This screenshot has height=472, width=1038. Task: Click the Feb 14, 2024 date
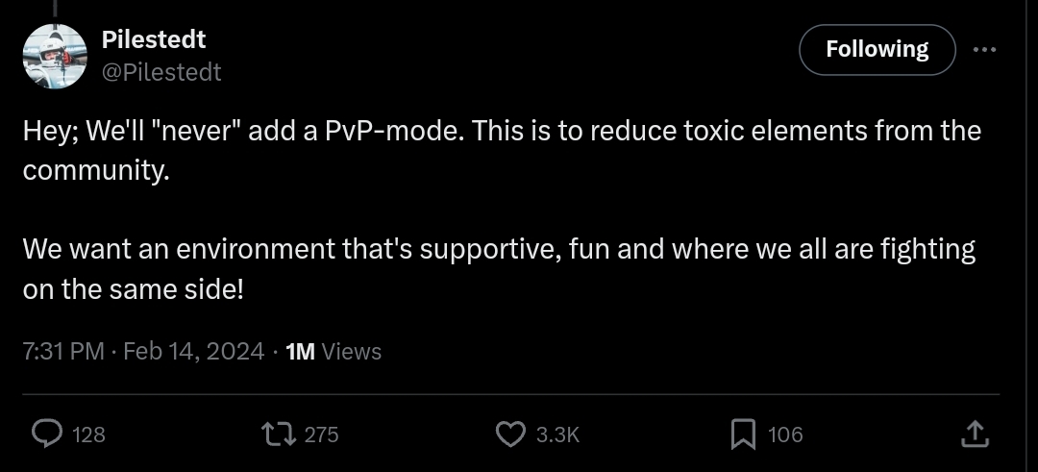[193, 352]
